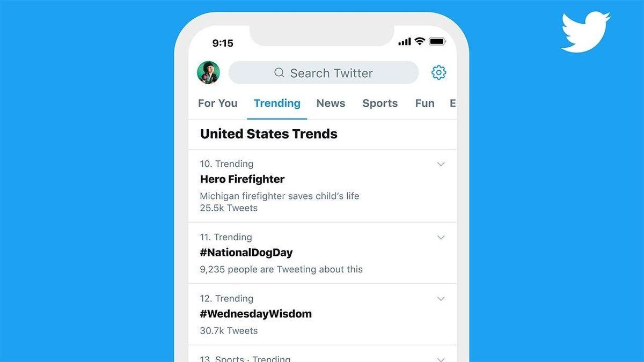644x362 pixels.
Task: Switch to the Sports tab
Action: click(x=380, y=104)
